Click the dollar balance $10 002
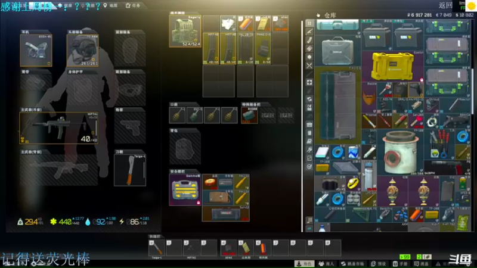 tap(464, 15)
